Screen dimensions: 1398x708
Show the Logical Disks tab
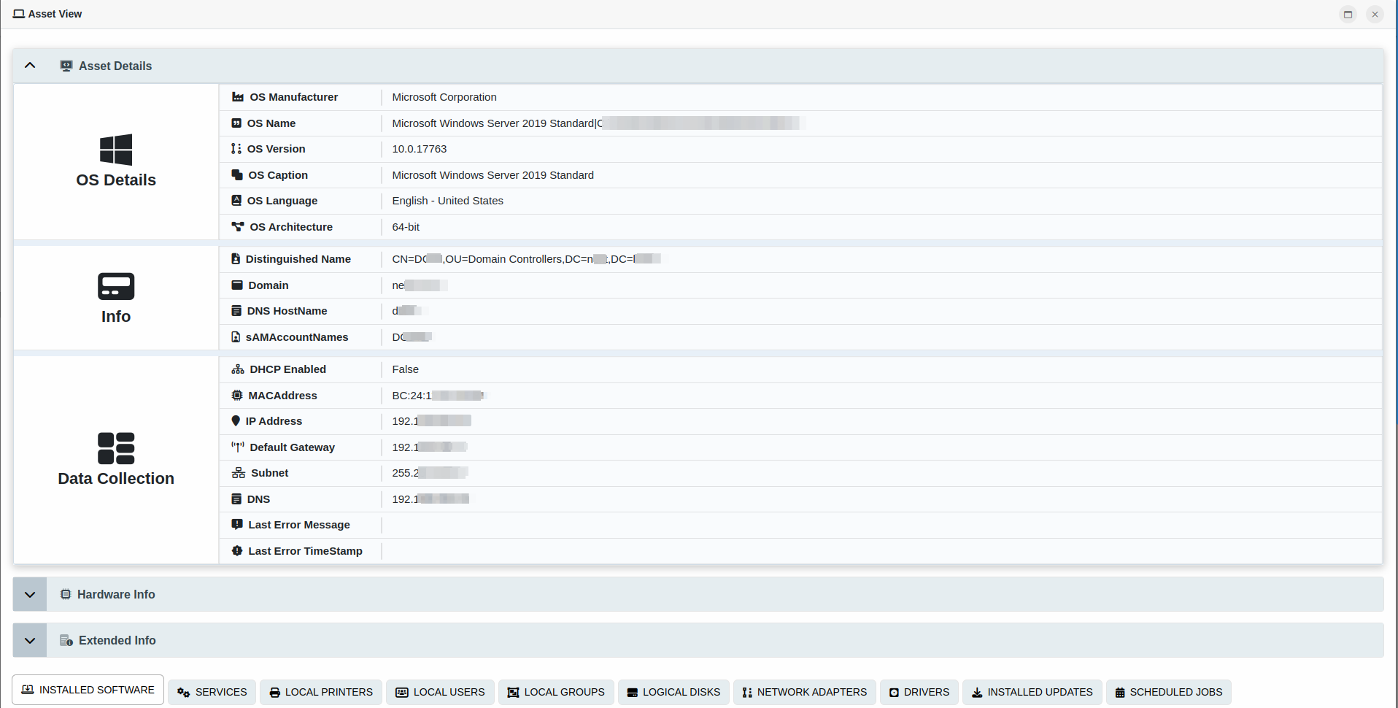pyautogui.click(x=673, y=692)
